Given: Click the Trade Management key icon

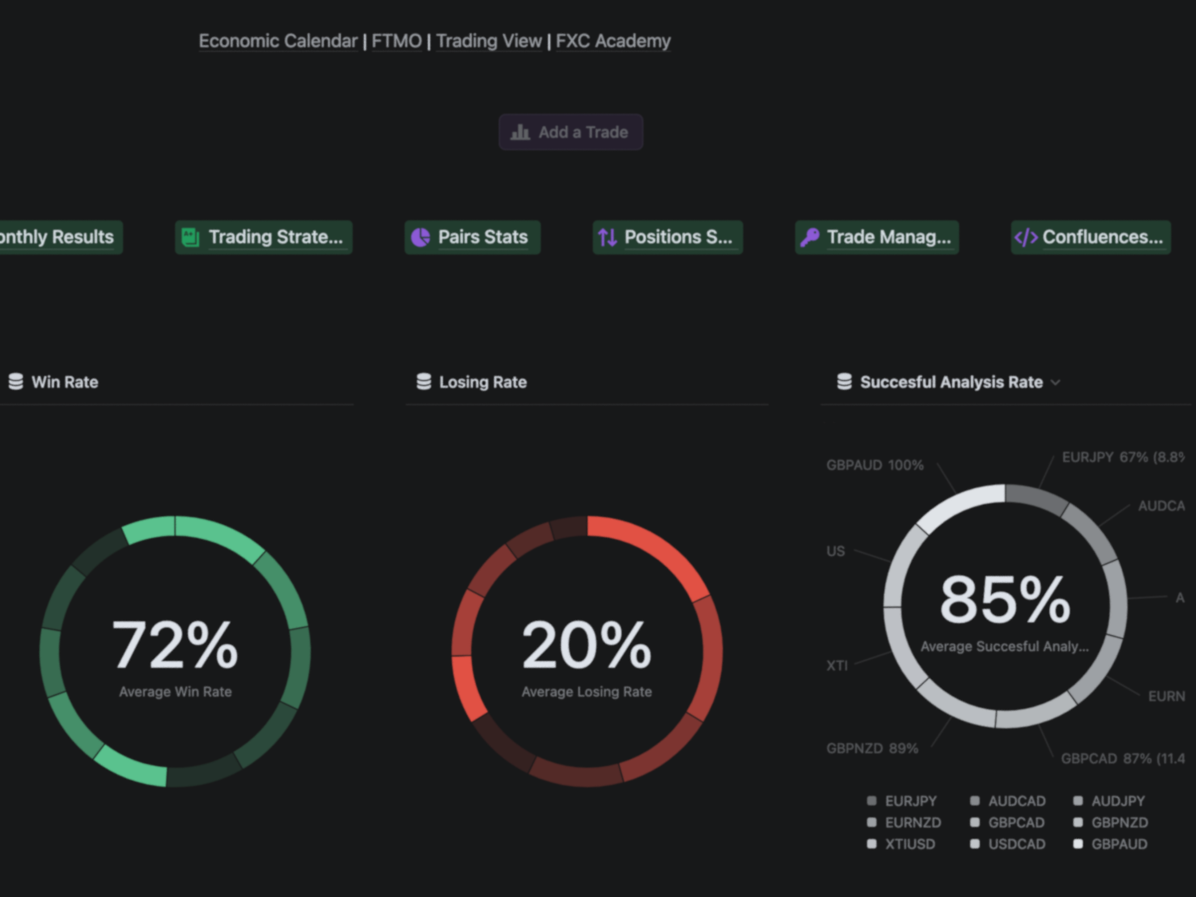Looking at the screenshot, I should coord(809,237).
